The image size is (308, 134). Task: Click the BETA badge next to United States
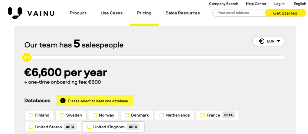point(70,127)
